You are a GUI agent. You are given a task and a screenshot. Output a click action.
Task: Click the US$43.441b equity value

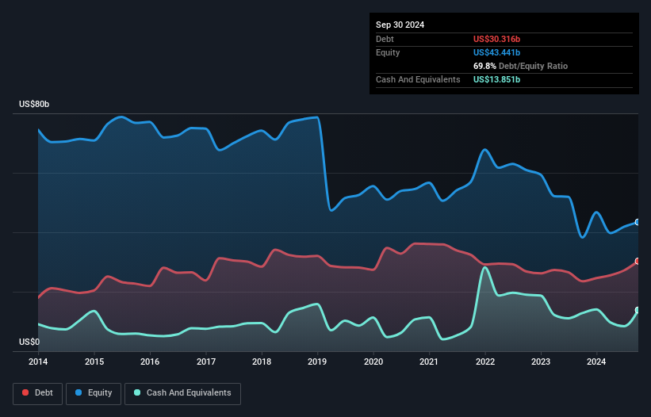click(496, 52)
